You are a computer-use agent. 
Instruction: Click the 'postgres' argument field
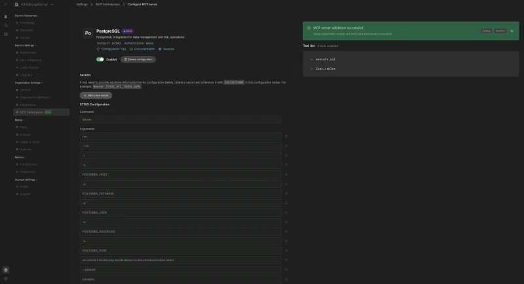181,279
